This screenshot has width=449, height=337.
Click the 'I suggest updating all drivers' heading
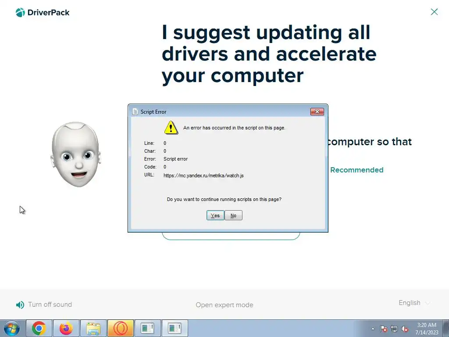tap(269, 54)
